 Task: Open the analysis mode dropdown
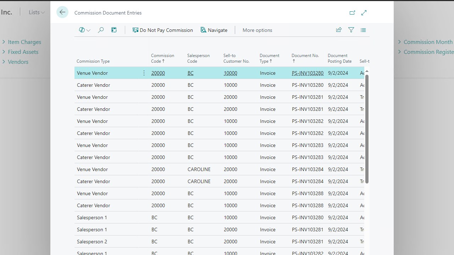84,30
